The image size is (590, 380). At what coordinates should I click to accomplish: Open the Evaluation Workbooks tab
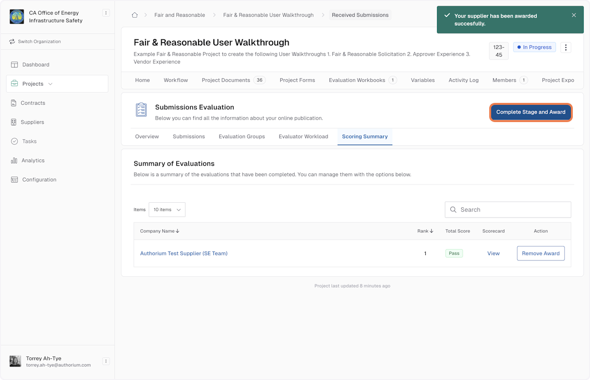(x=363, y=80)
